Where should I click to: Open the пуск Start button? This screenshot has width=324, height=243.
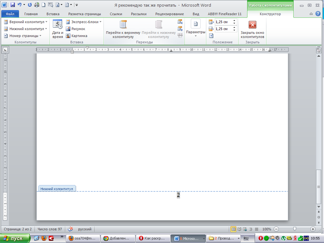(x=15, y=238)
